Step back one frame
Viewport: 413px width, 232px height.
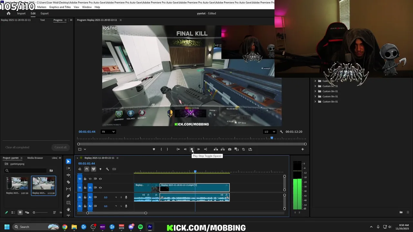pyautogui.click(x=185, y=149)
